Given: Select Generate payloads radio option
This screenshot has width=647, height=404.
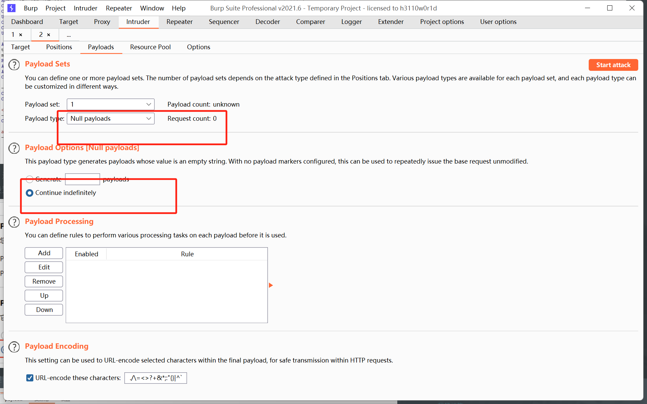Looking at the screenshot, I should point(30,179).
